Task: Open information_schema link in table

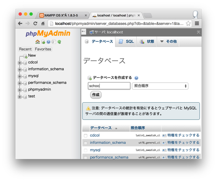Action: pyautogui.click(x=108, y=143)
